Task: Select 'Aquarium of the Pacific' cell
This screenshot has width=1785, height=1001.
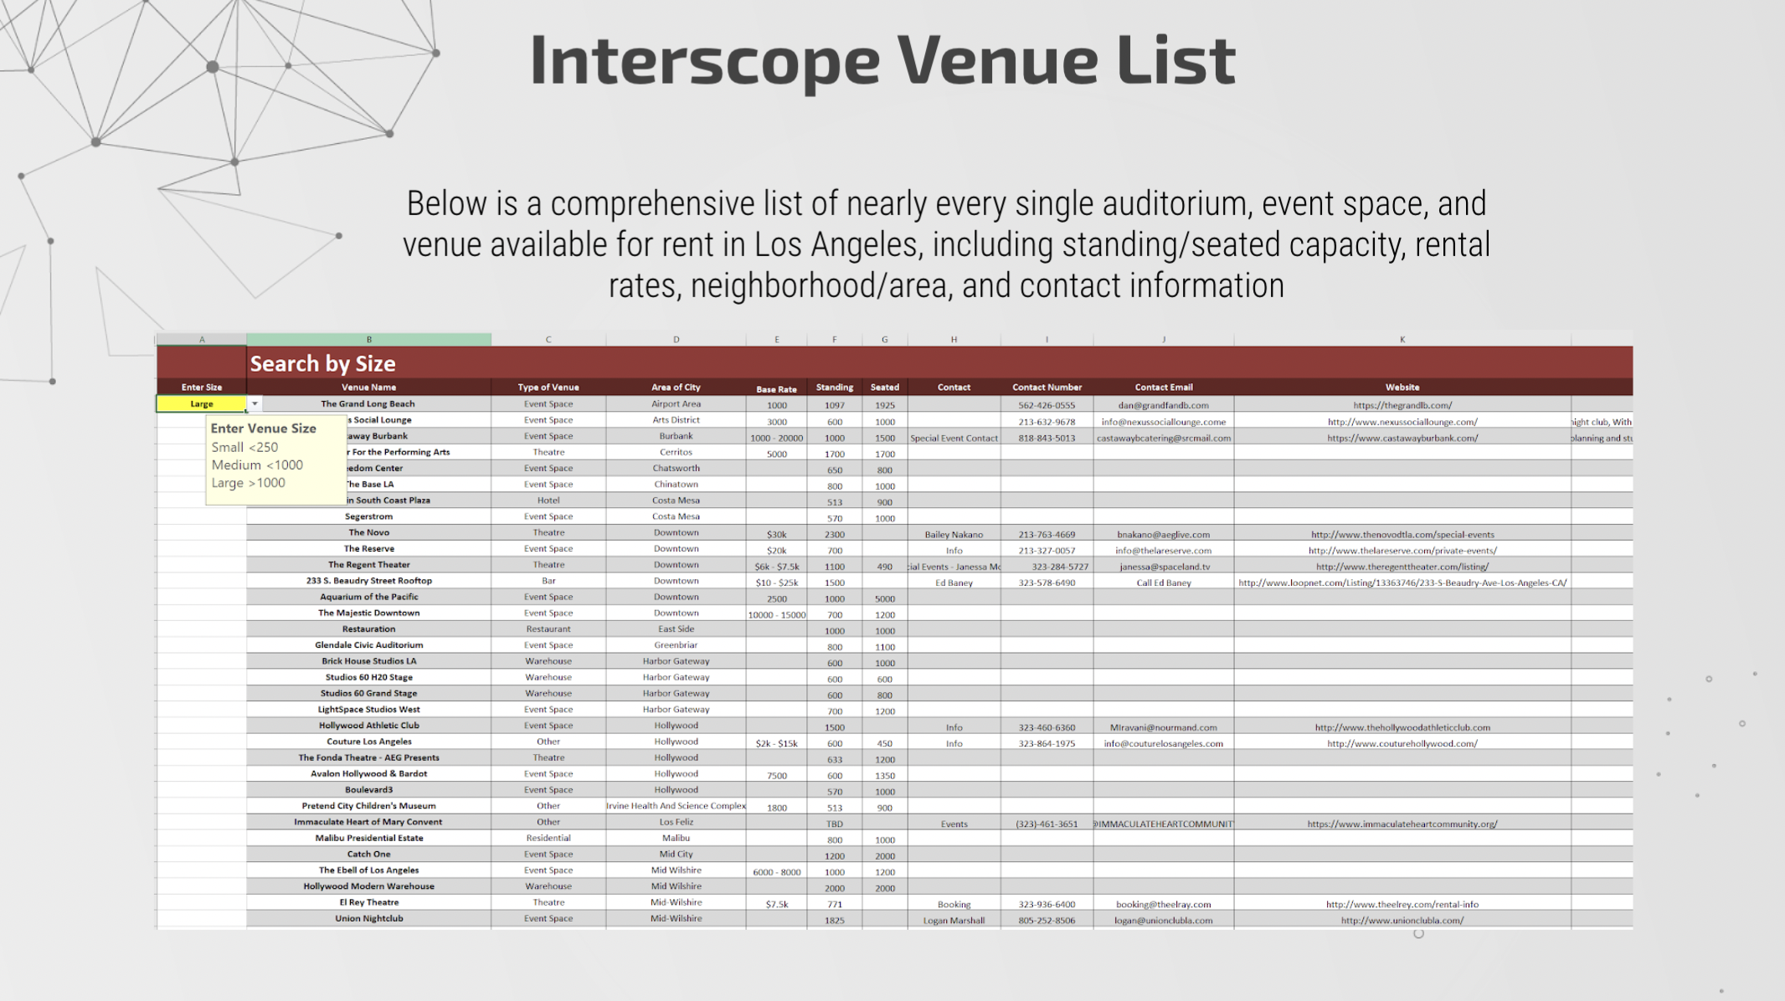Action: [x=369, y=597]
